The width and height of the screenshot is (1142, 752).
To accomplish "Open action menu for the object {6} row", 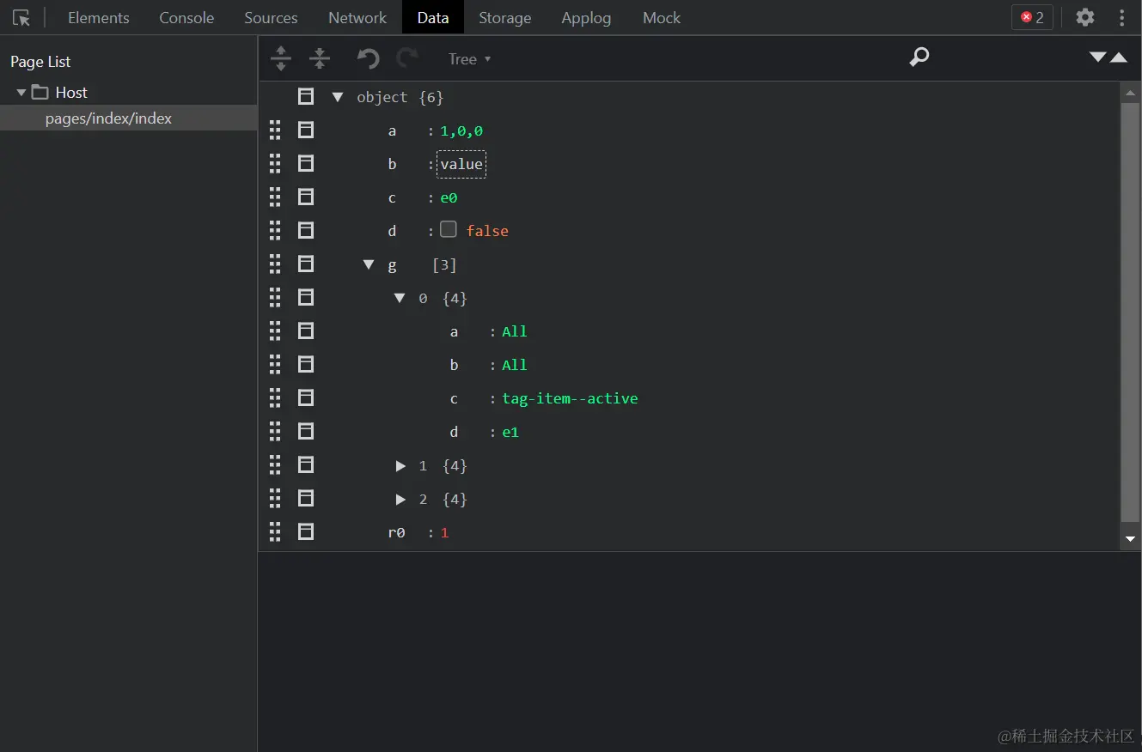I will [x=306, y=96].
